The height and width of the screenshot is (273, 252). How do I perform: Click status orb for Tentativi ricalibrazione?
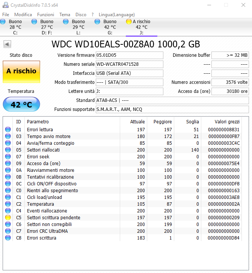(8, 177)
